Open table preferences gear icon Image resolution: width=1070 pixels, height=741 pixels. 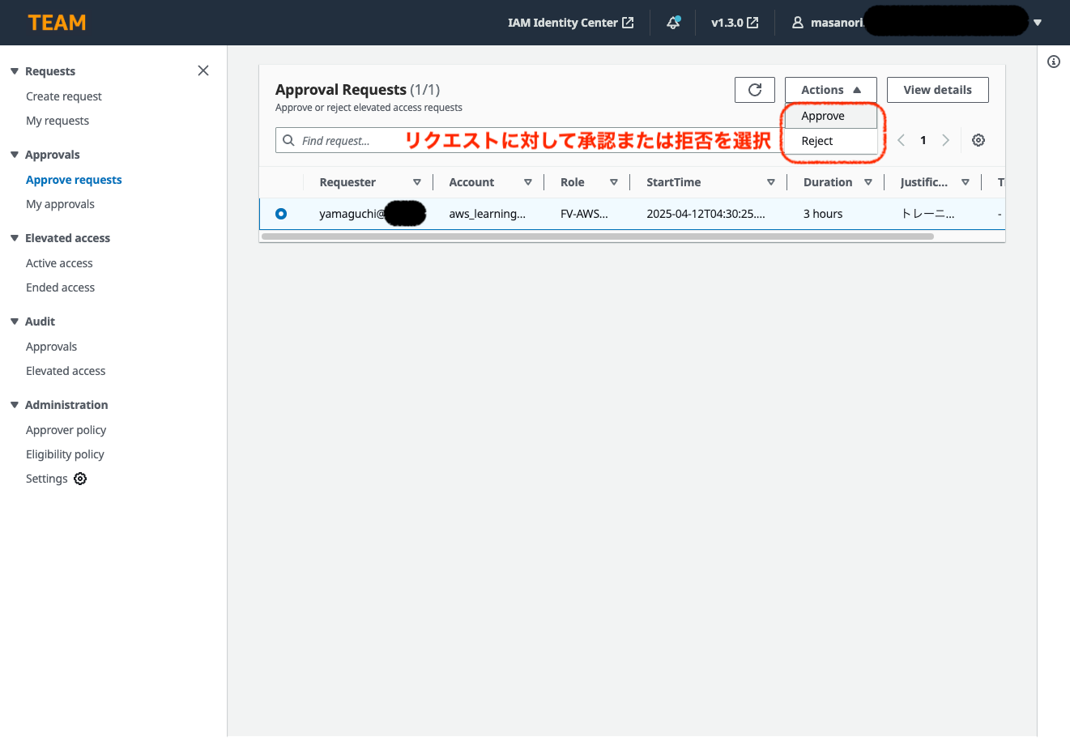[978, 140]
